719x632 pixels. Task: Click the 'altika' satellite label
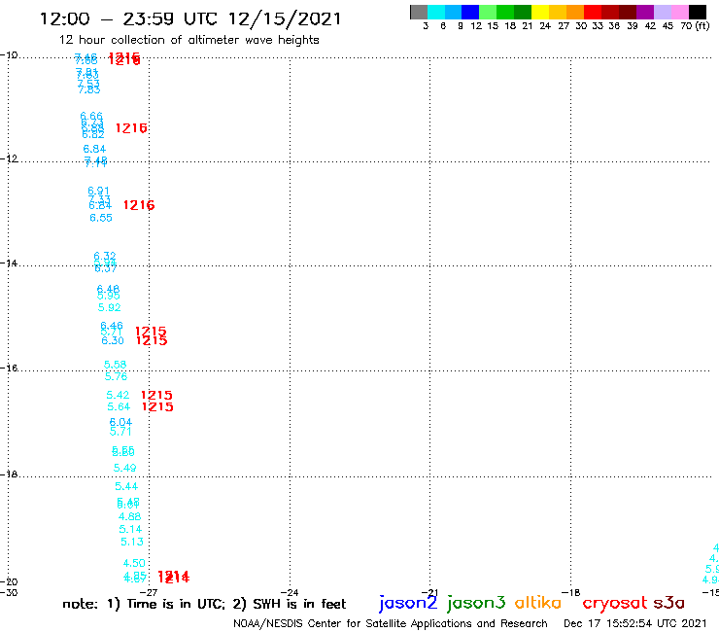[x=538, y=603]
